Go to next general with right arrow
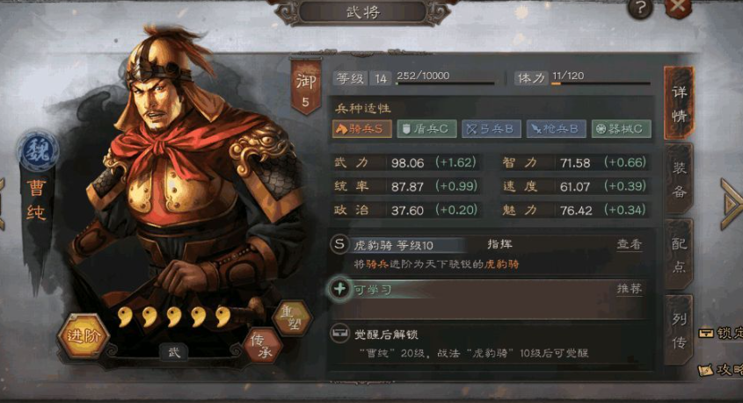Screen dimensions: 743x403 pos(731,205)
